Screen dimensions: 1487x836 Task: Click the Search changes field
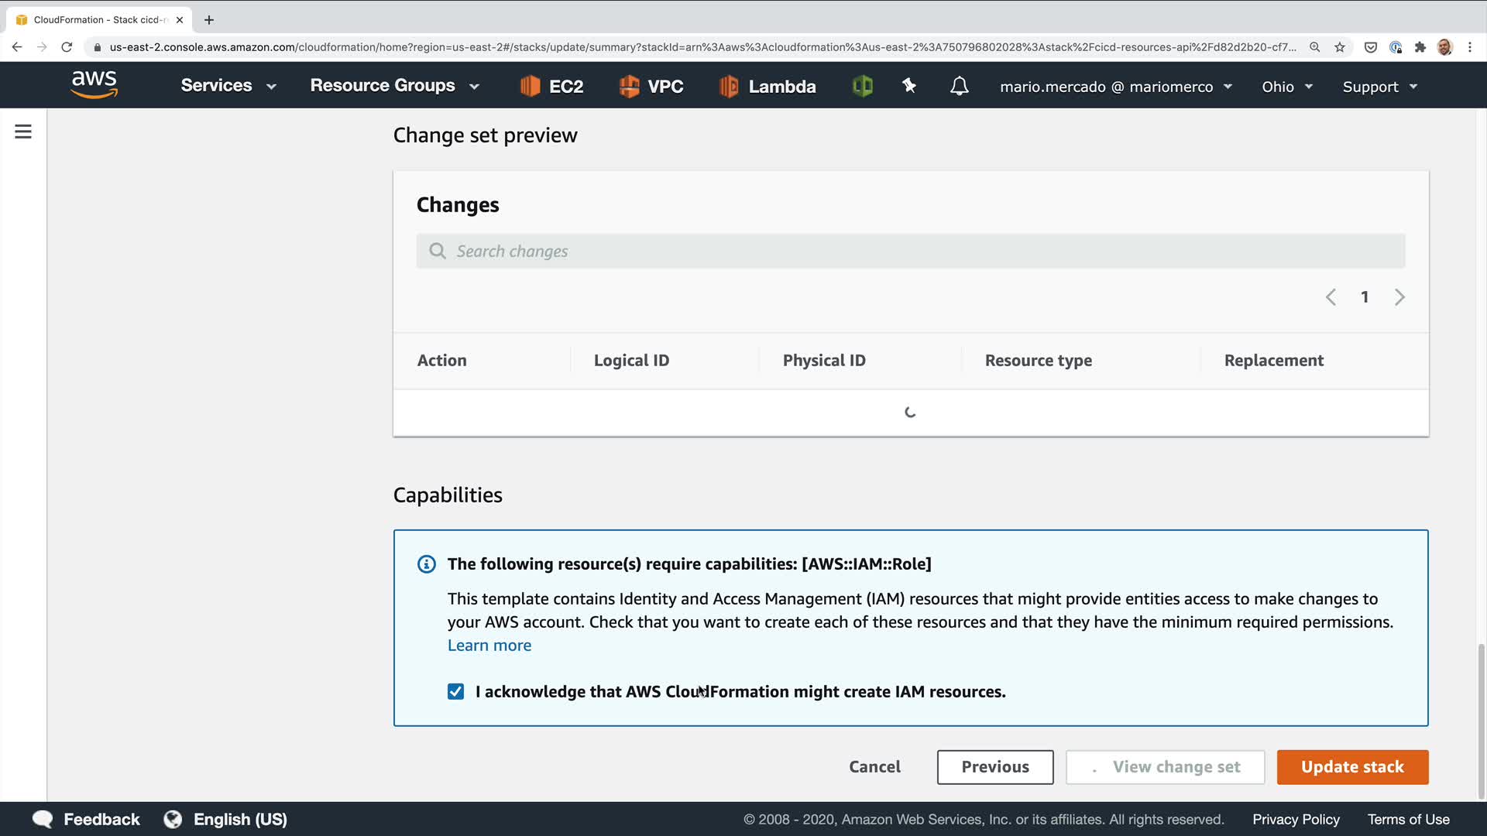910,251
